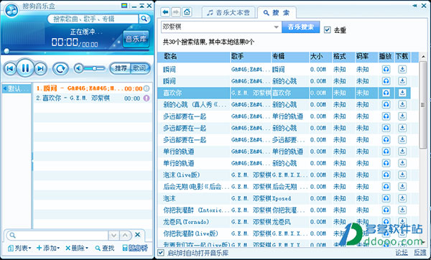431x260 pixels.
Task: Close the playlist find bar
Action: (138, 235)
